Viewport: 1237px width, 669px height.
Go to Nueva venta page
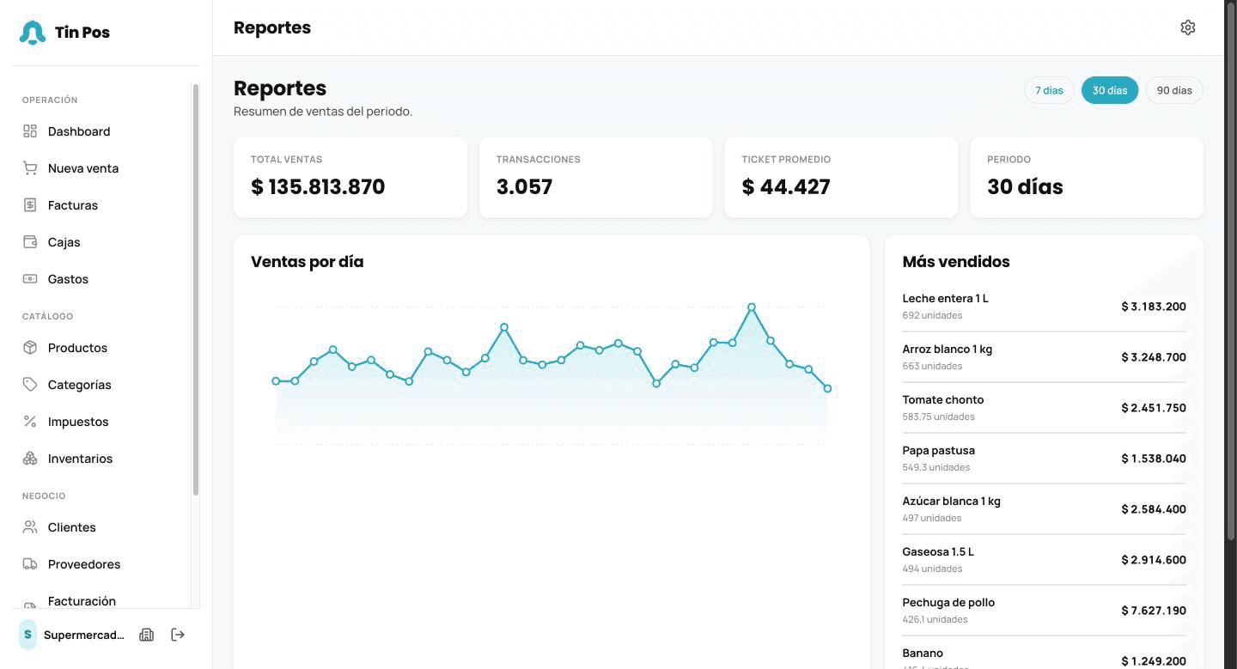101,168
